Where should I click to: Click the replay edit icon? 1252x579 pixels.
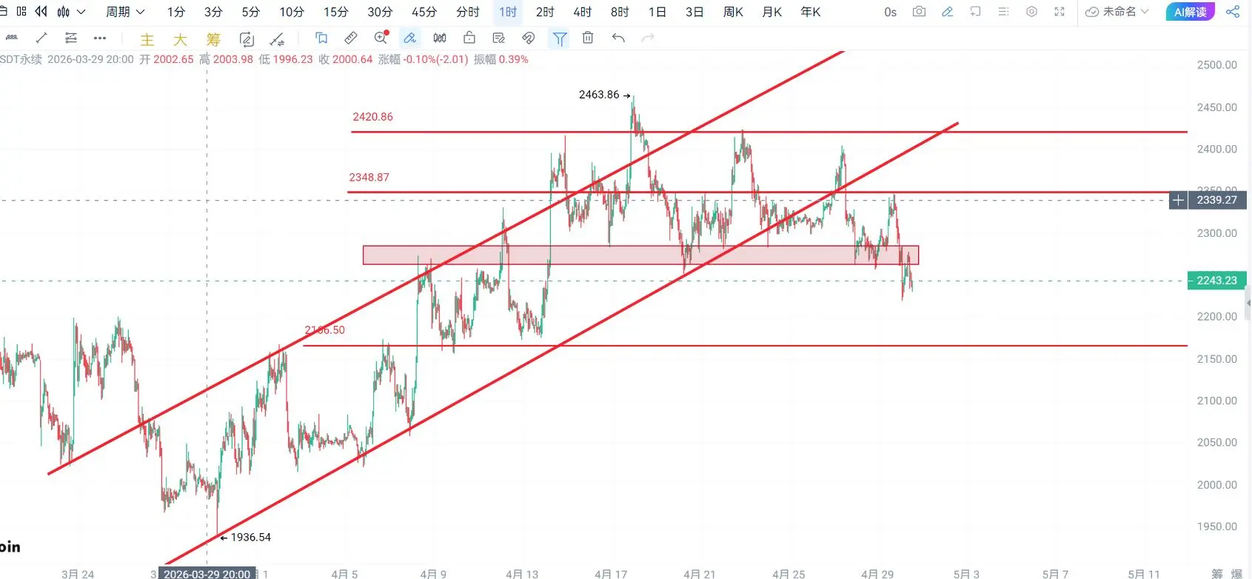click(x=247, y=39)
